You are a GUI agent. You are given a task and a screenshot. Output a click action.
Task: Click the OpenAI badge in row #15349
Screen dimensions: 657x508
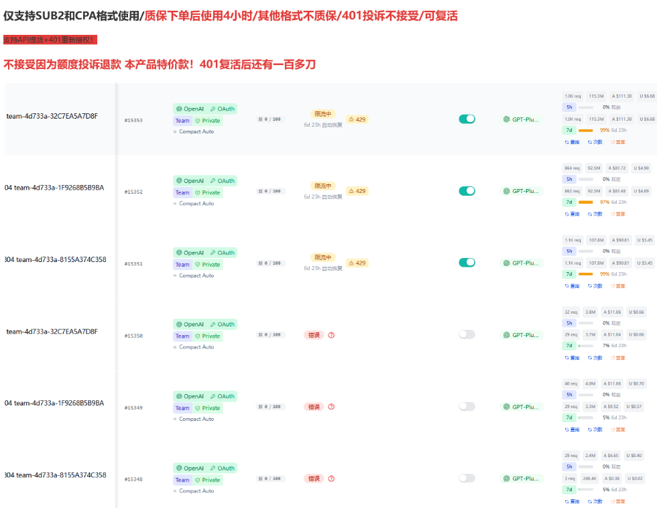point(190,396)
